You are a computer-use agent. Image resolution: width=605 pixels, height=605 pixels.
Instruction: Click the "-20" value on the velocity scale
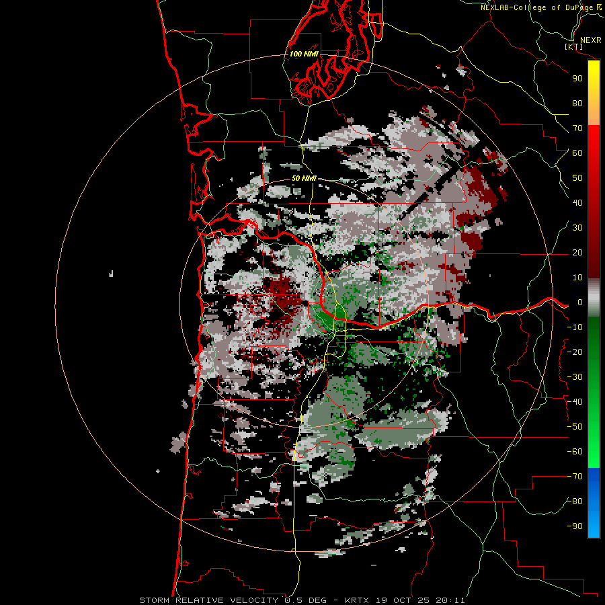(x=575, y=352)
